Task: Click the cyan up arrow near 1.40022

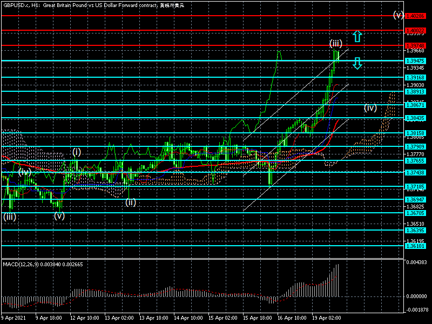Action: [x=357, y=36]
